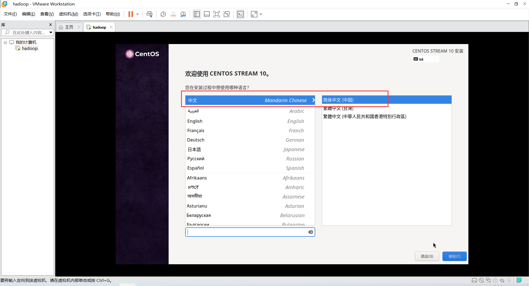The width and height of the screenshot is (529, 286).
Task: Choose 繁體中文 Hong Kong locale
Action: click(x=387, y=116)
